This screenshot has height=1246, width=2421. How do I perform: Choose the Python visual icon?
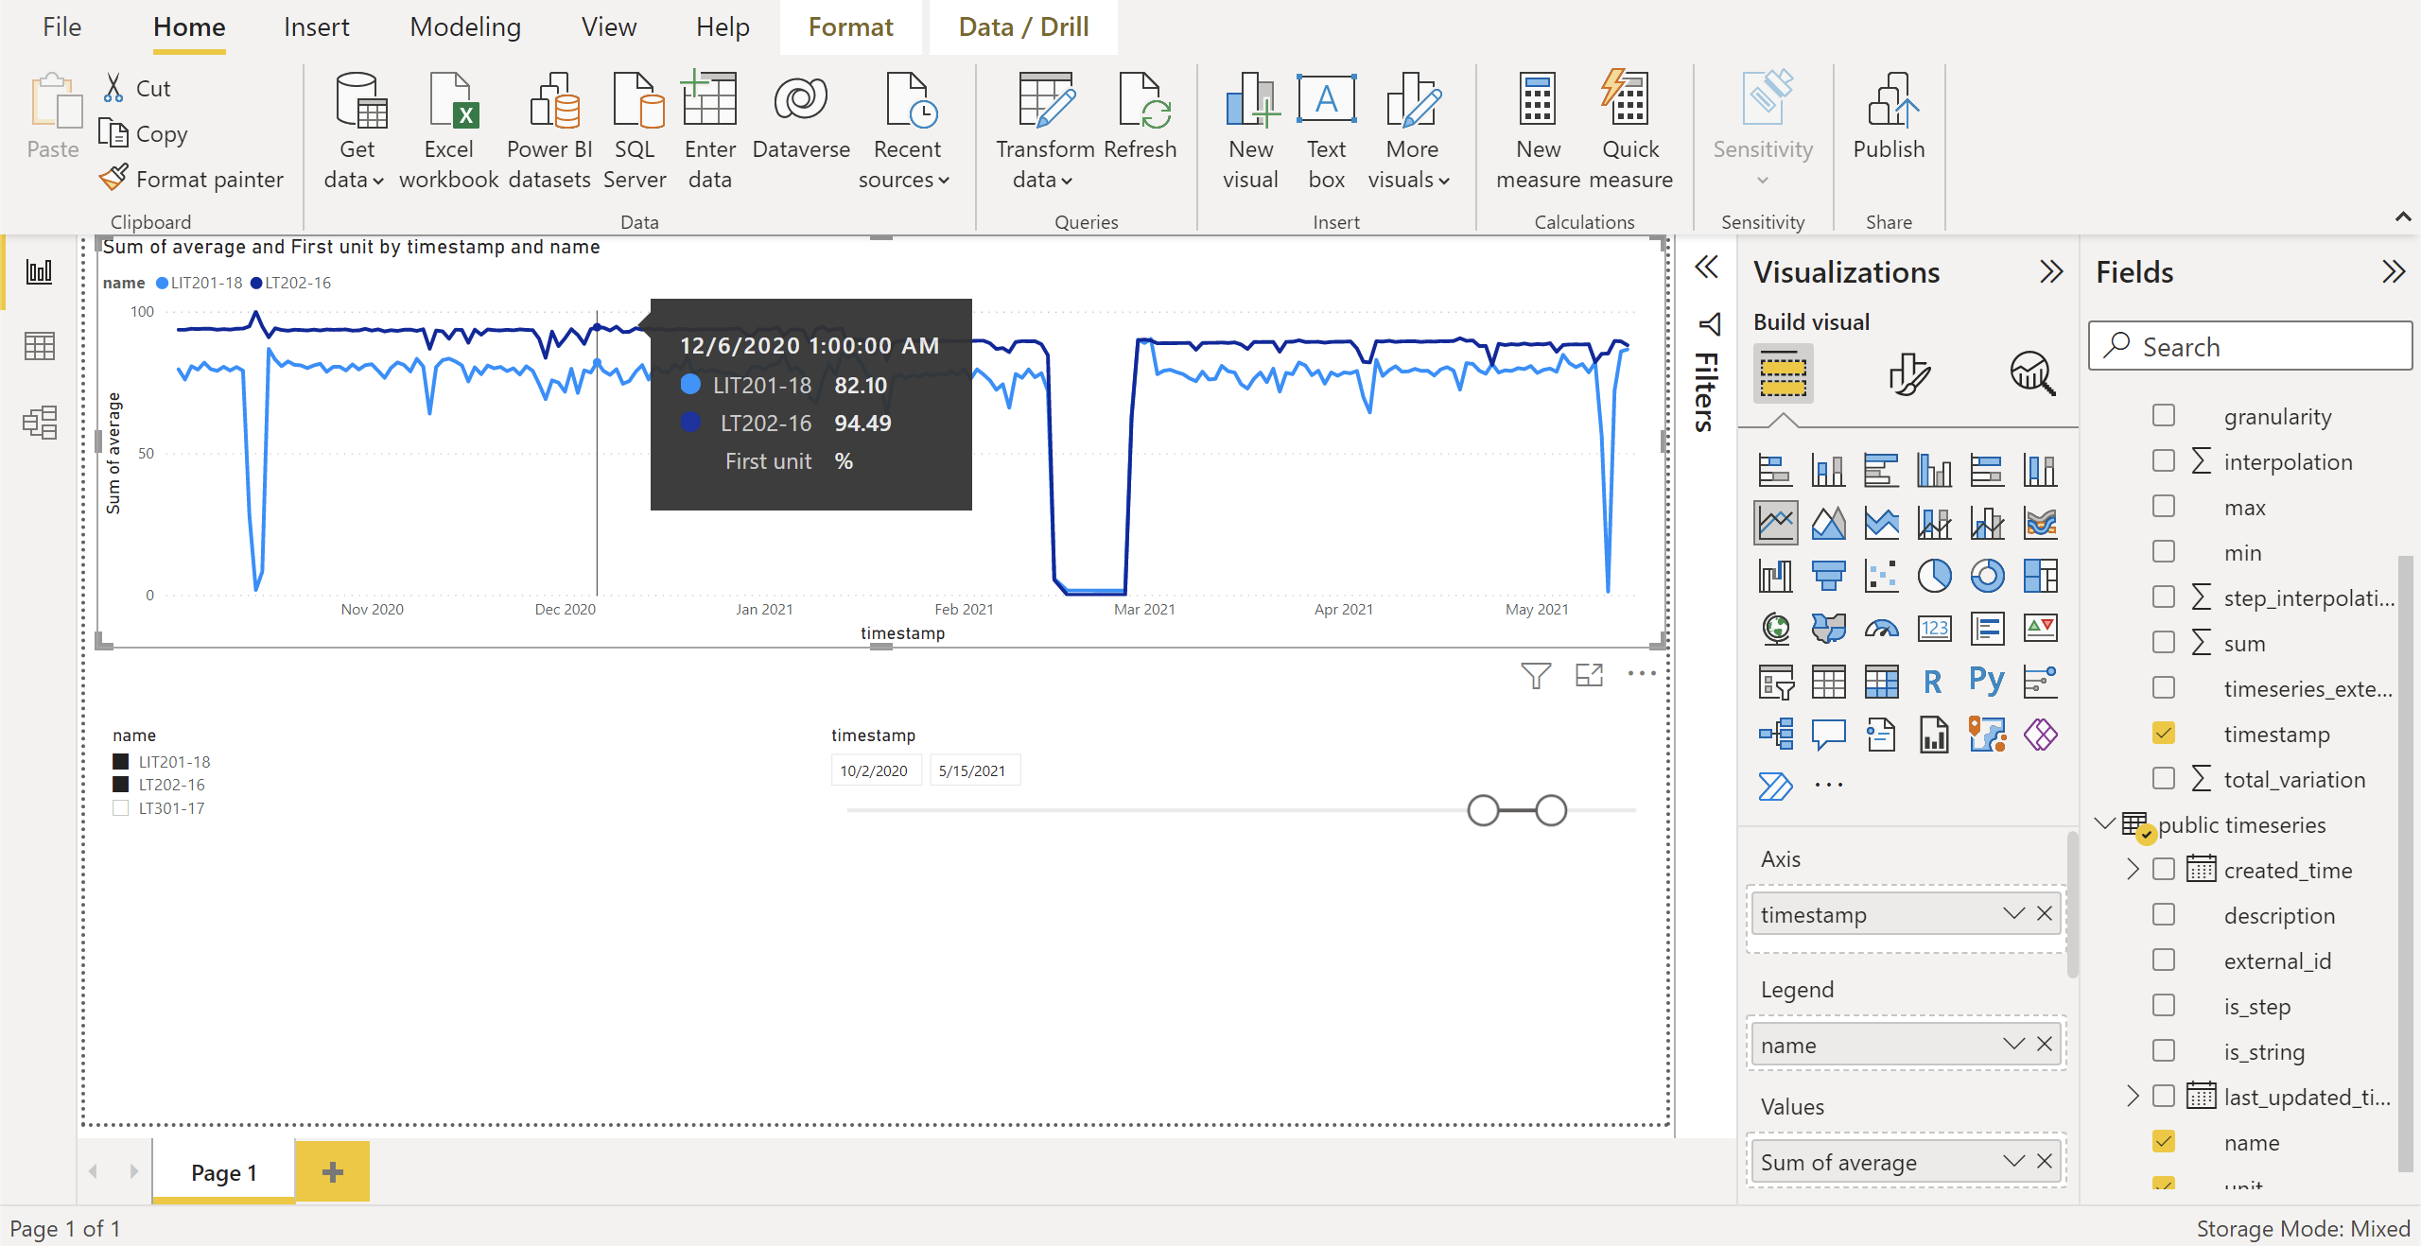click(1987, 681)
